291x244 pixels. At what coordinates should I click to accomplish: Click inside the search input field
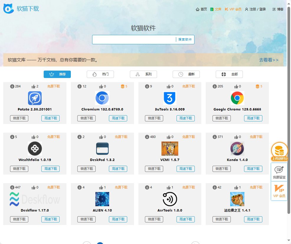(133, 39)
